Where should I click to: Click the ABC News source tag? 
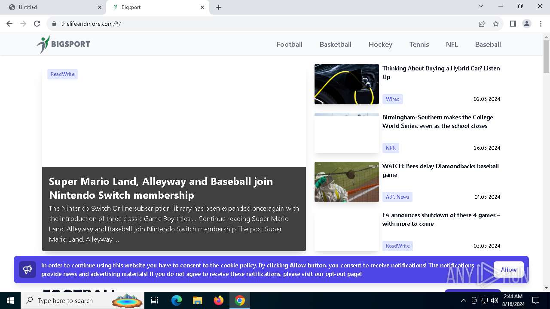tap(397, 197)
